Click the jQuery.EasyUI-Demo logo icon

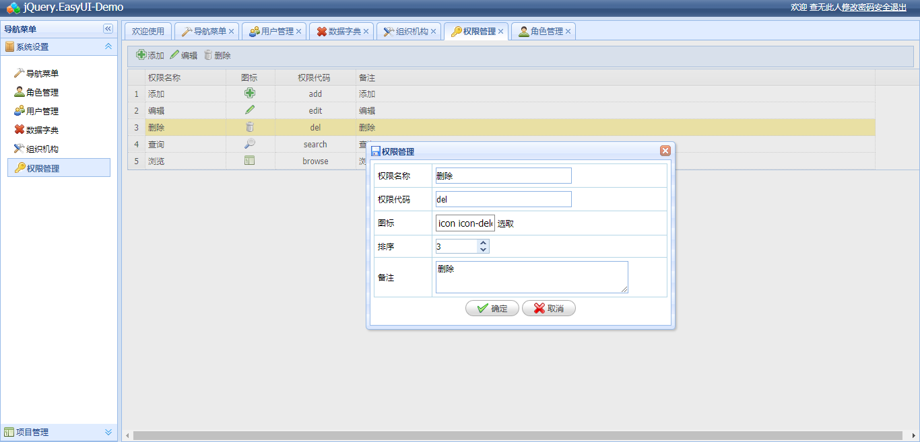13,7
